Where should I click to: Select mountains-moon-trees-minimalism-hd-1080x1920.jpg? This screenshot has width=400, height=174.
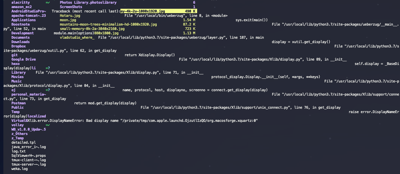point(108,24)
